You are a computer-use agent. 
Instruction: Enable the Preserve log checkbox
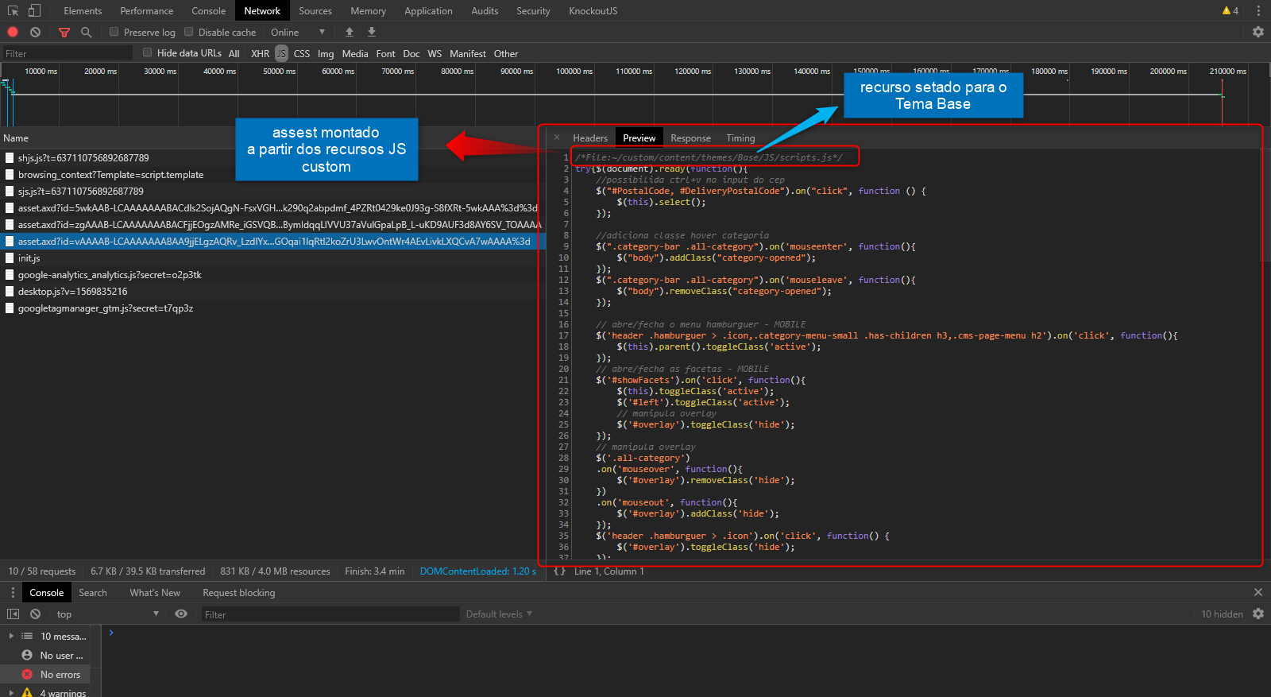pos(114,32)
